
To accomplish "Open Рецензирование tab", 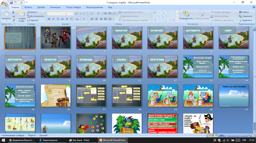I will pos(95,7).
